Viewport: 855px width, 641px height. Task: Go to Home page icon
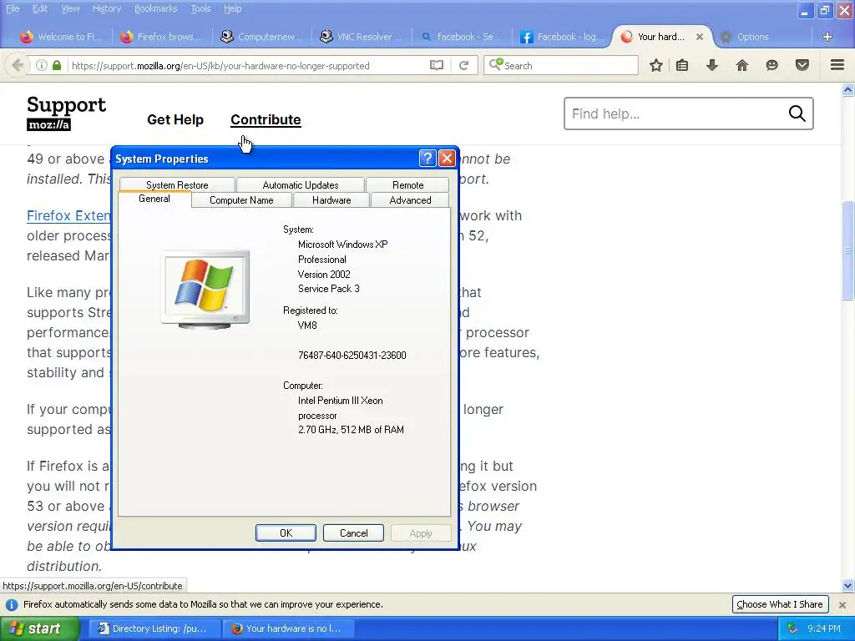pyautogui.click(x=741, y=65)
